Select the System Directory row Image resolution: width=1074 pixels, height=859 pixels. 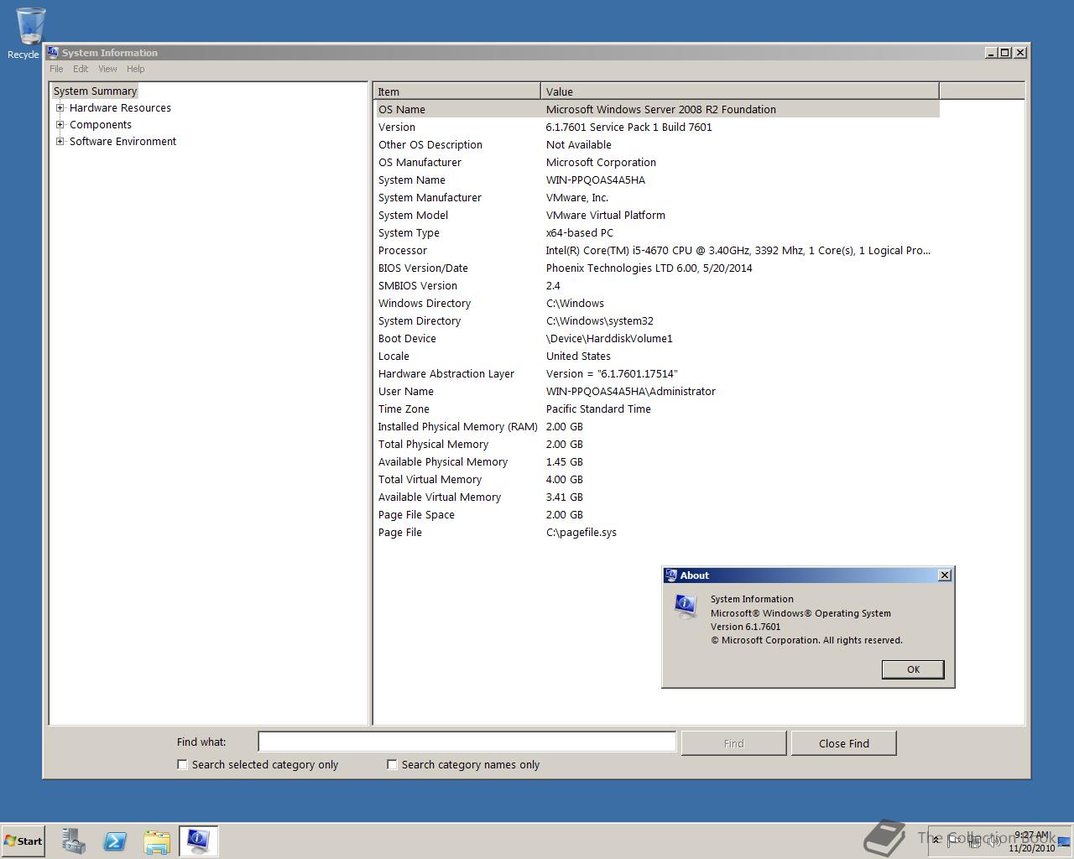pos(657,320)
